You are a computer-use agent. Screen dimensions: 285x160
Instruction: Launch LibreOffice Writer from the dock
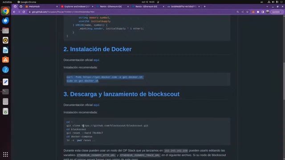point(5,50)
